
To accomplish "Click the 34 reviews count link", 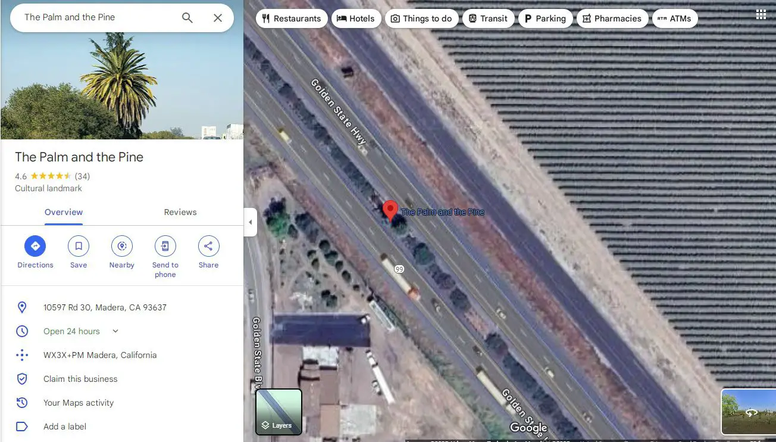I will click(82, 176).
